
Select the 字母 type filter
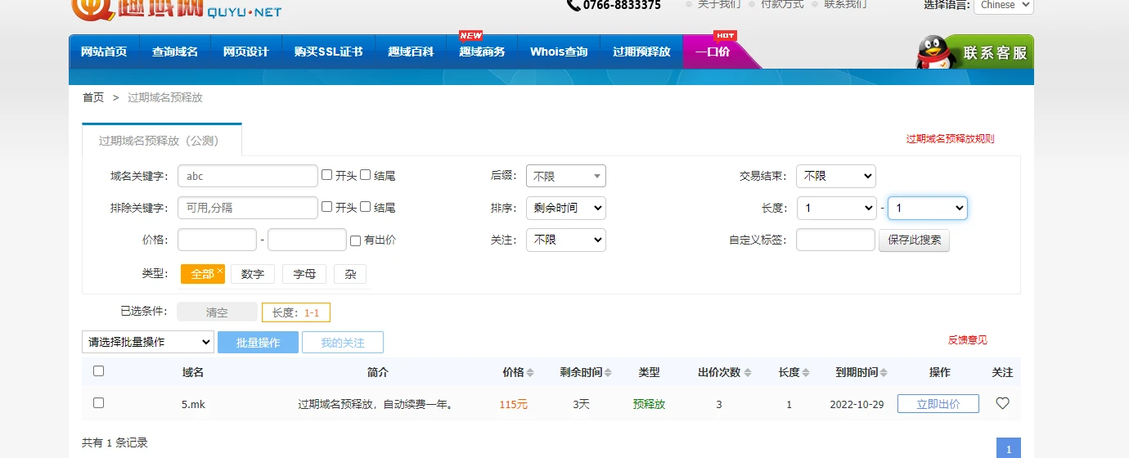pyautogui.click(x=304, y=274)
